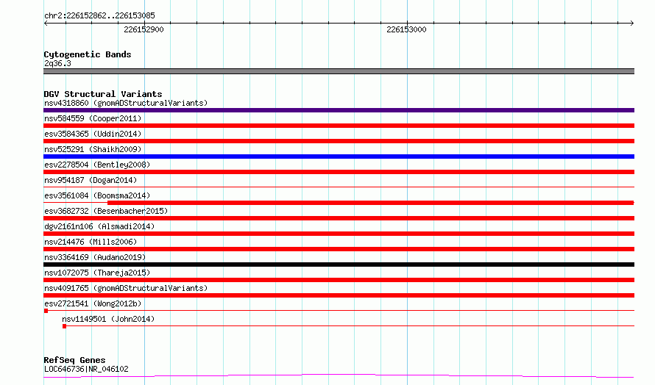Click esv2721541 (Wong2012b) variant label
Image resolution: width=655 pixels, height=385 pixels.
pyautogui.click(x=93, y=303)
